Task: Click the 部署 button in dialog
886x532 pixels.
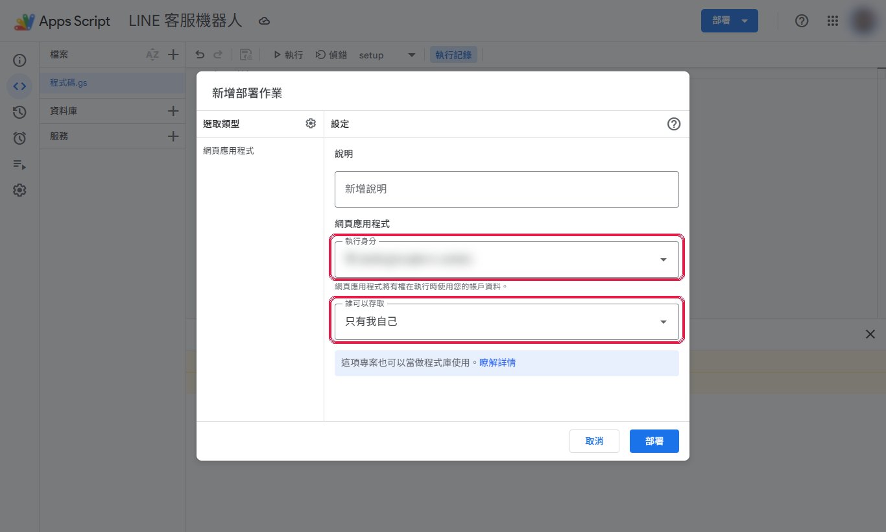Action: click(x=654, y=441)
